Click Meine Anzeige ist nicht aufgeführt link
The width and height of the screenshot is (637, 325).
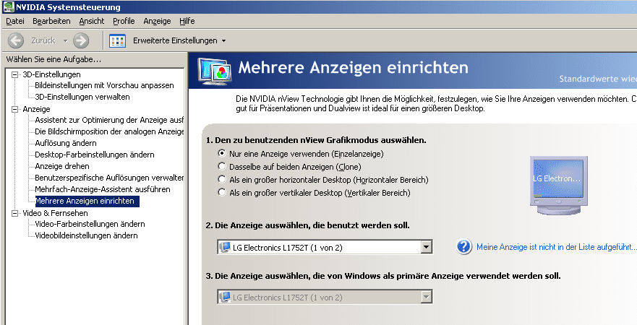pos(557,247)
